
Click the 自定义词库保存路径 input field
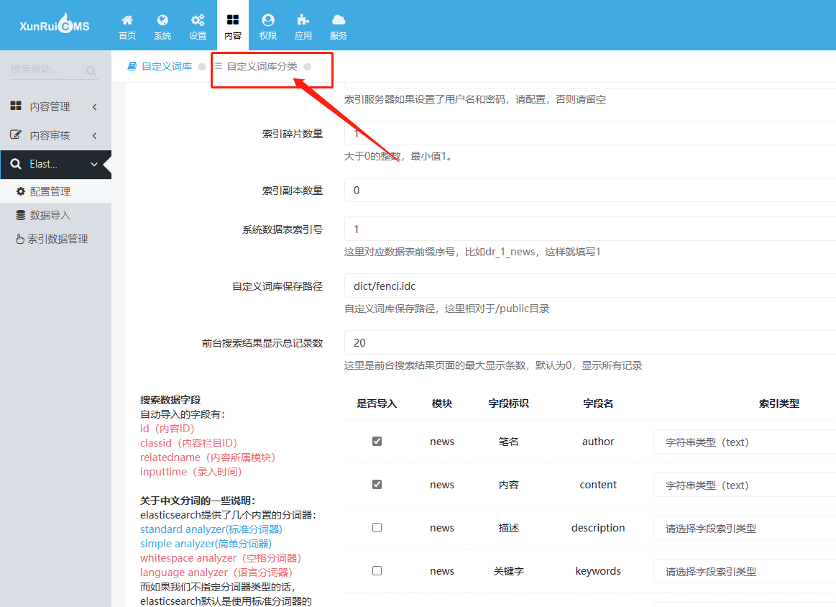pyautogui.click(x=589, y=286)
